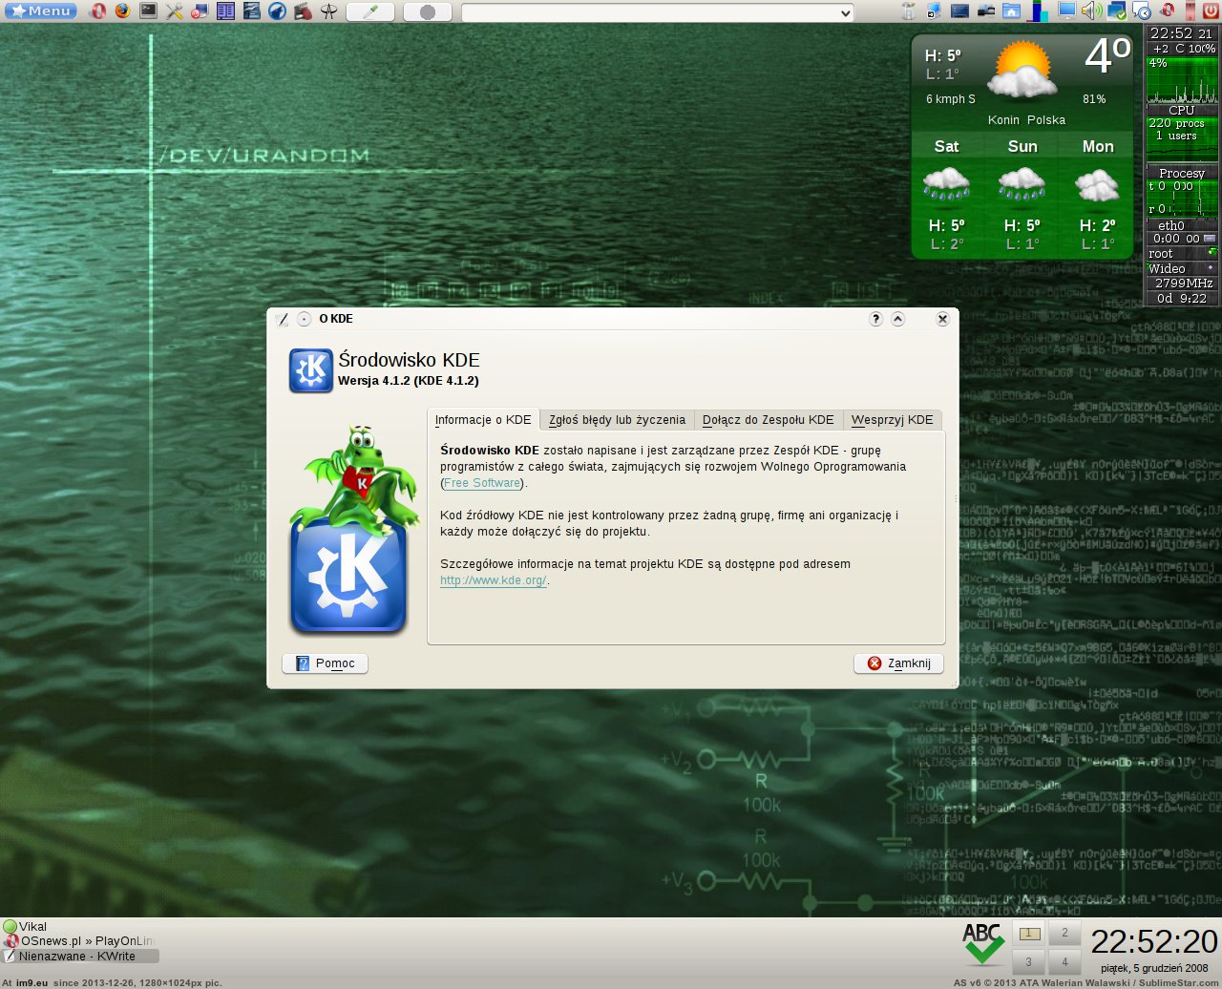Screen dimensions: 1222x989
Task: Shade the O KDE dialog with the up-arrow button
Action: click(897, 319)
